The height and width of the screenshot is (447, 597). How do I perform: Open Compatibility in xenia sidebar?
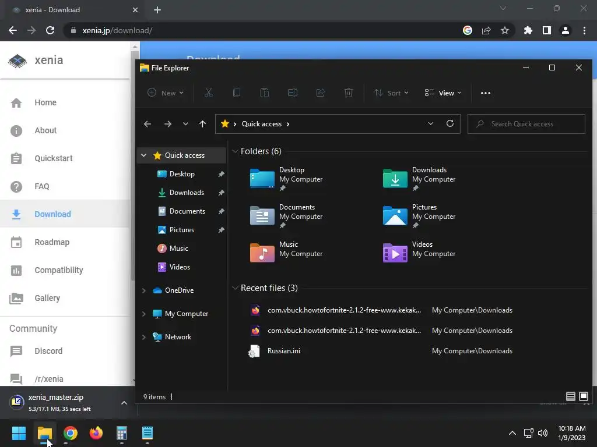[x=65, y=270]
